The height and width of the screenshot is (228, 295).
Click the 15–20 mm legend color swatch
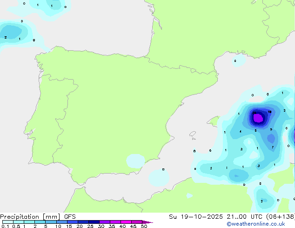[x=73, y=222]
